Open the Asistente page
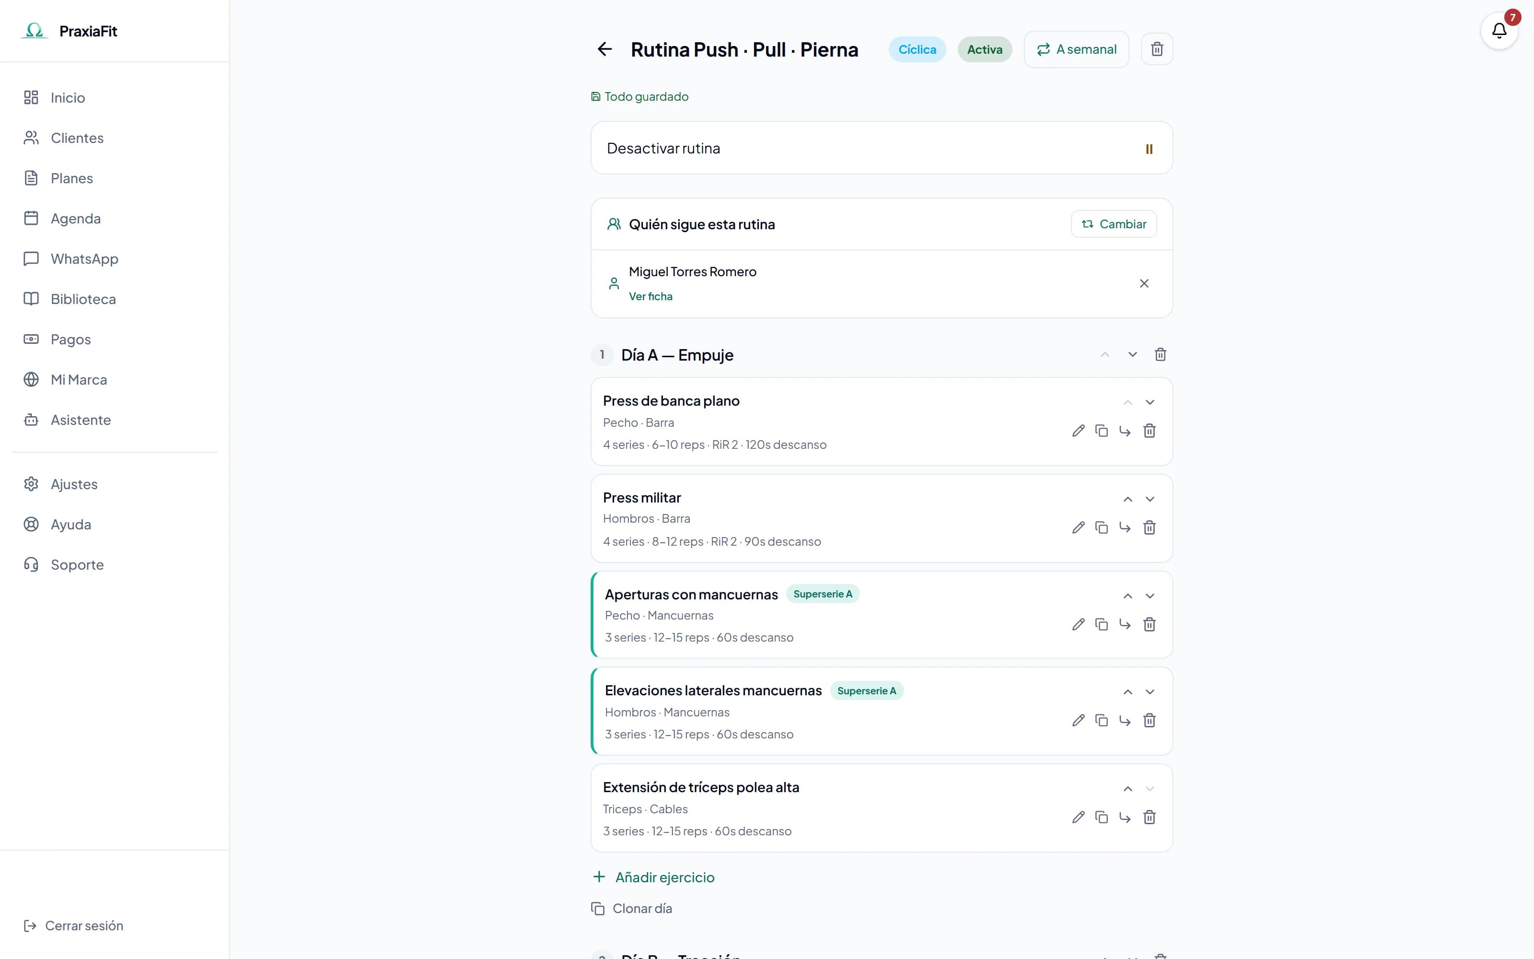The width and height of the screenshot is (1534, 959). coord(115,420)
